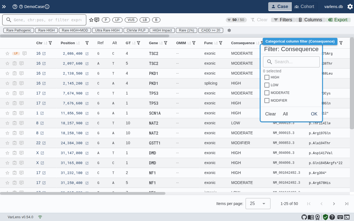
Task: Check the MODIFIER consequence checkbox
Action: (267, 101)
